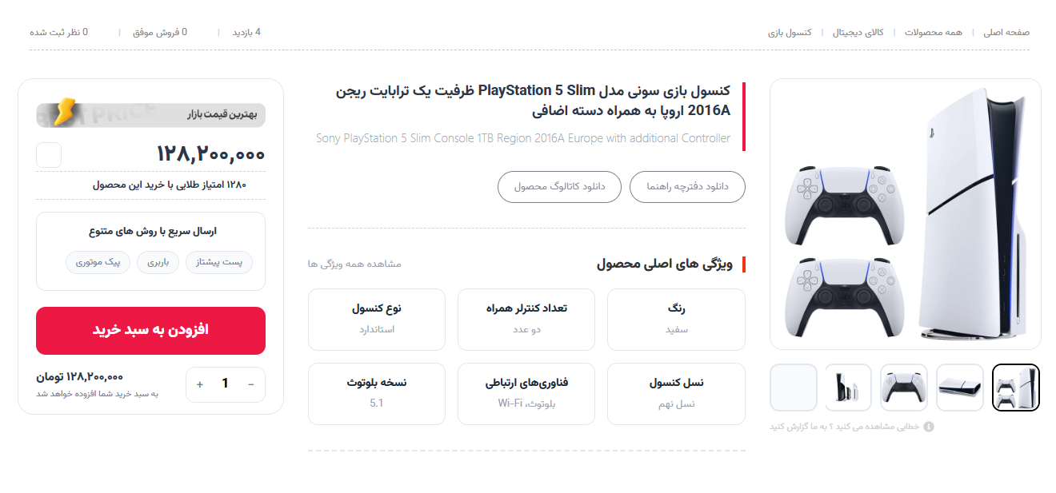
Task: Click the empty square box beside the price
Action: [x=49, y=155]
